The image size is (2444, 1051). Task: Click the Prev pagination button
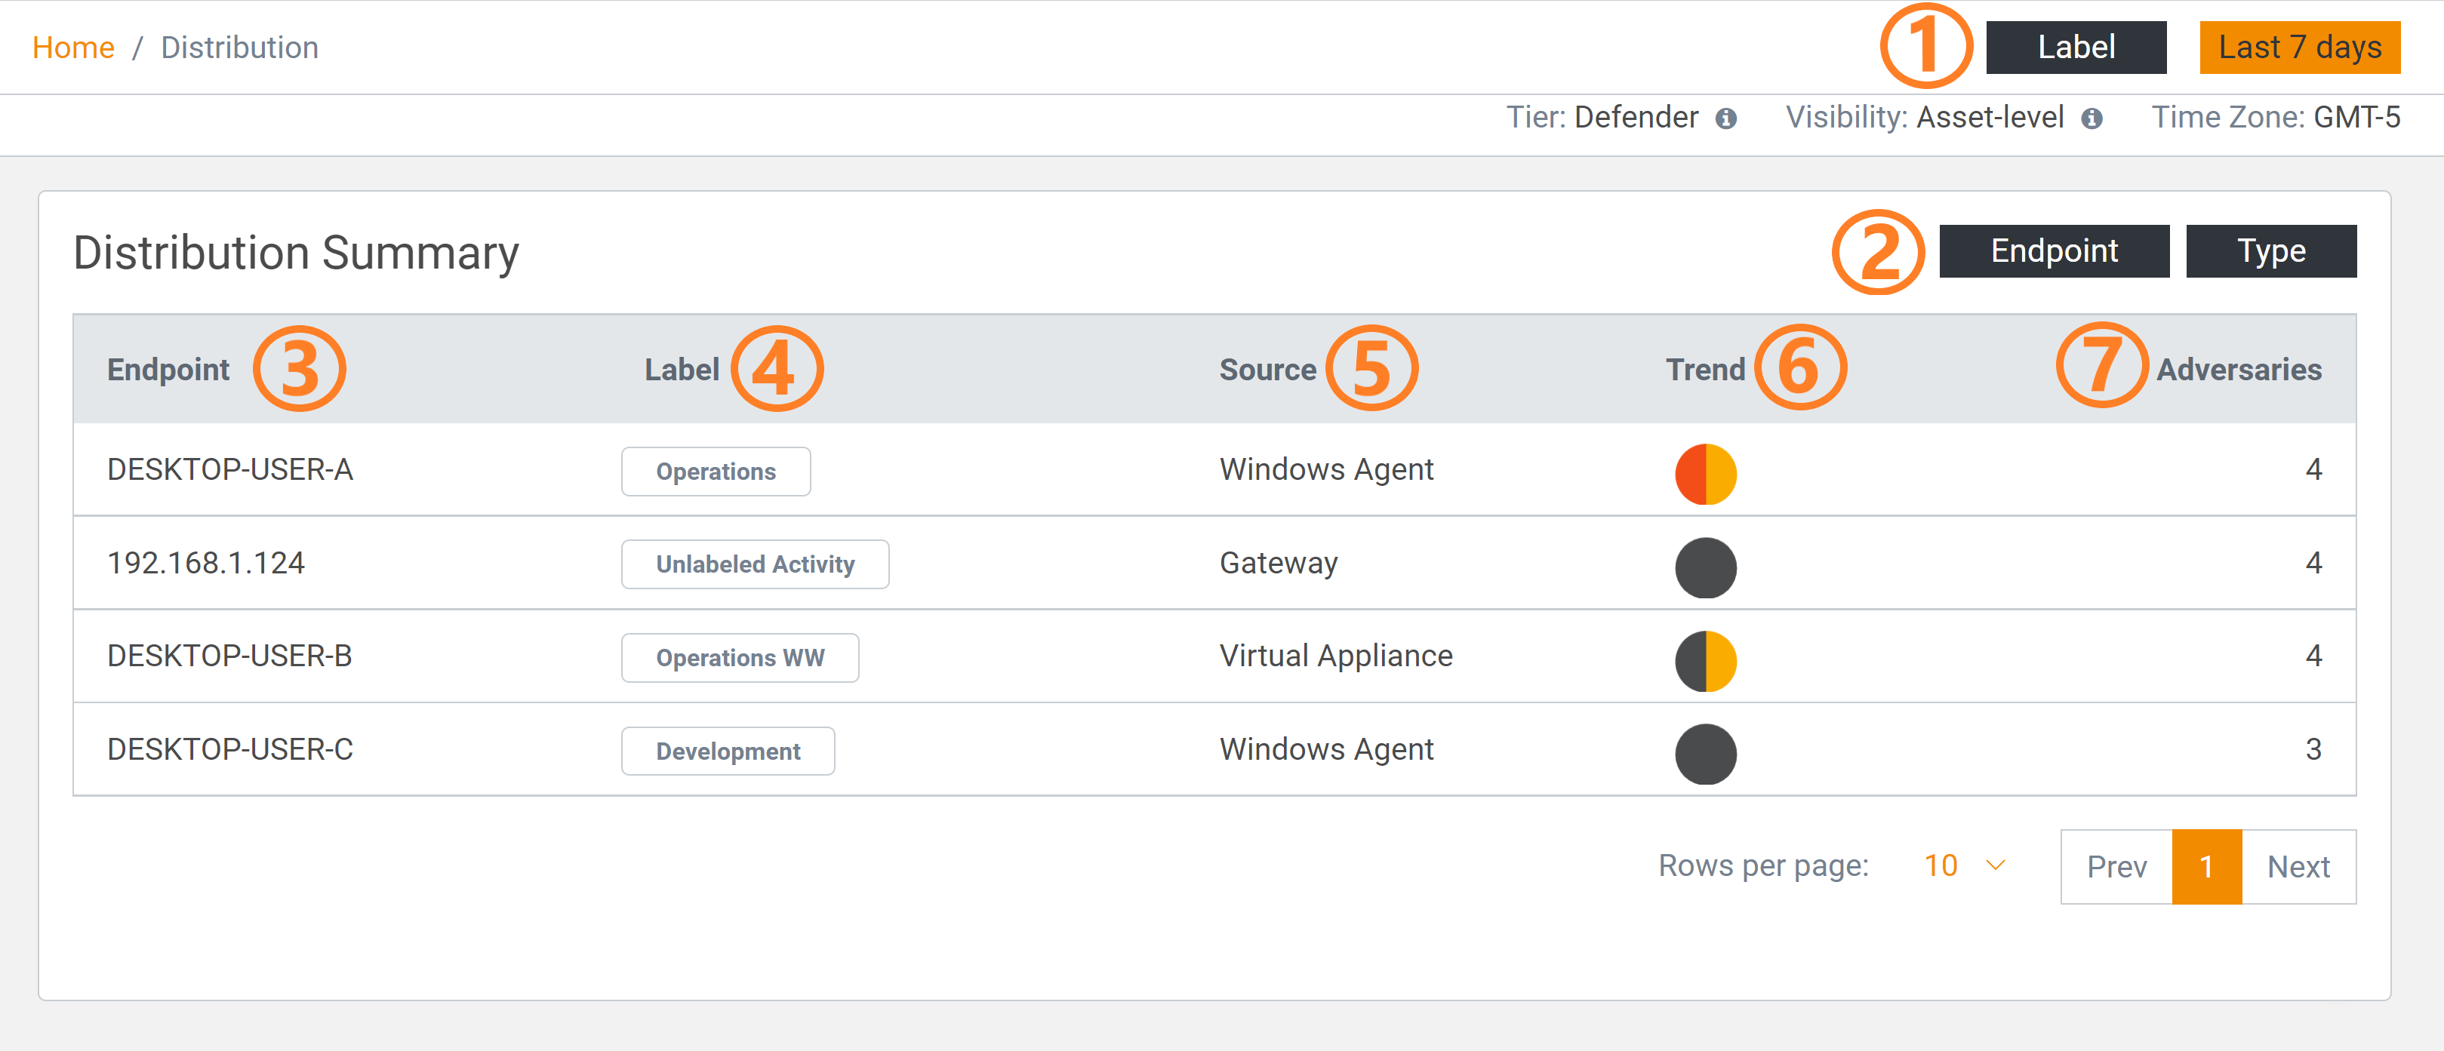tap(2116, 866)
